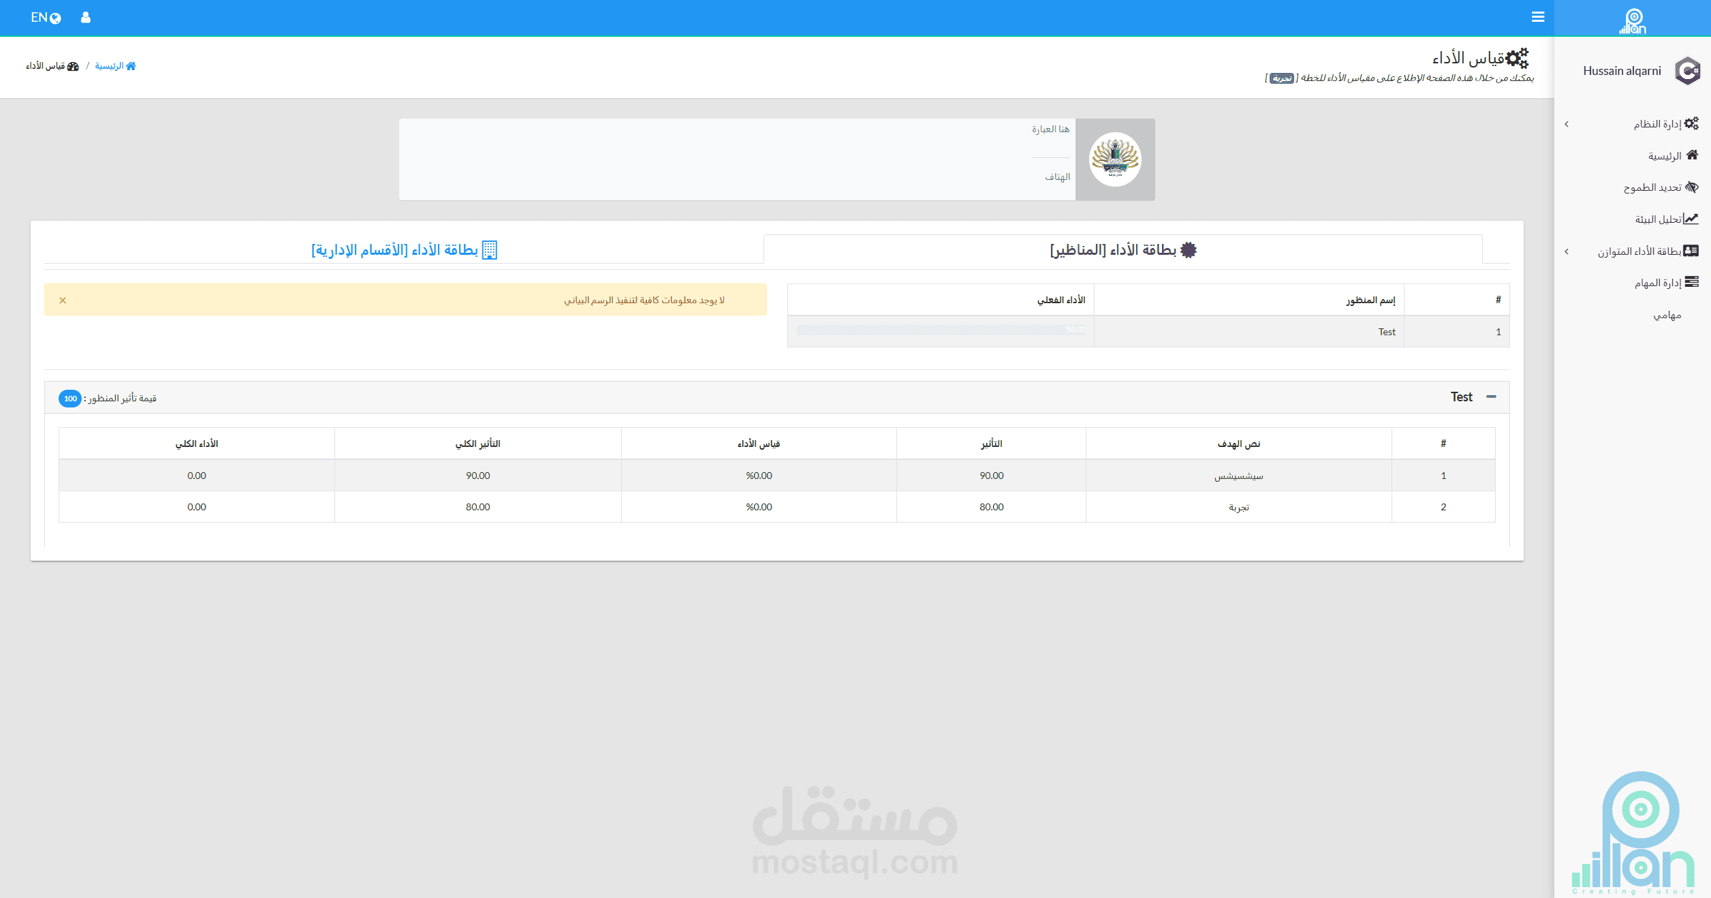Select the الرئيسية home icon in sidebar
Image resolution: width=1711 pixels, height=898 pixels.
tap(1692, 155)
